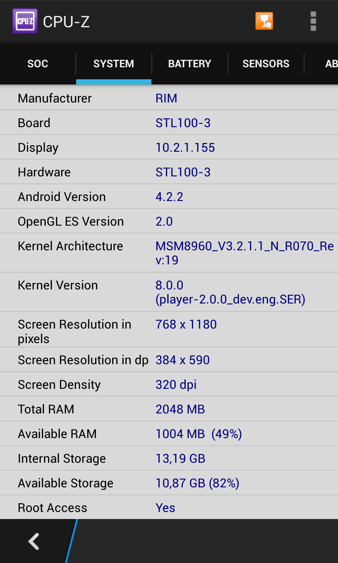The height and width of the screenshot is (563, 338).
Task: Tap the Board STL100-3 row
Action: (169, 123)
